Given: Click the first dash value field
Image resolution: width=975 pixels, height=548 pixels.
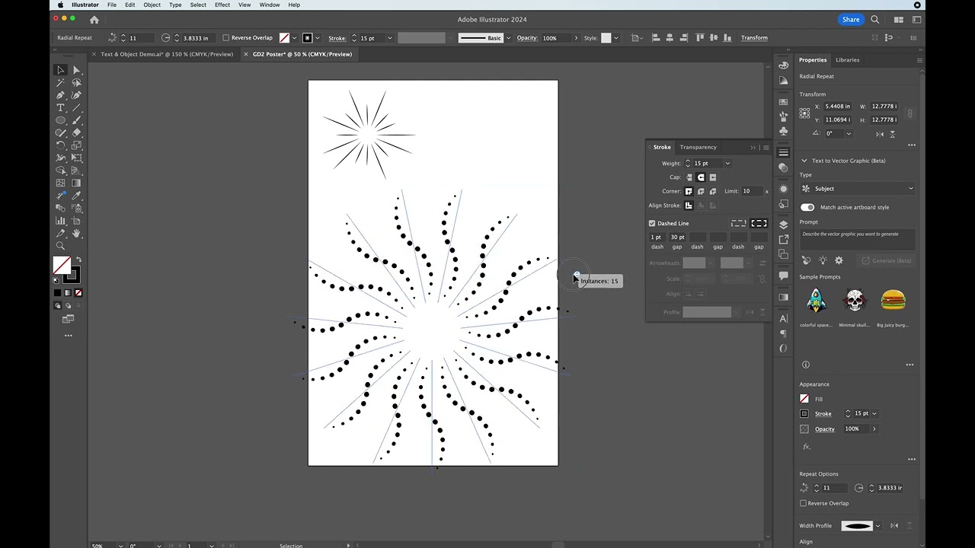Looking at the screenshot, I should [x=657, y=237].
